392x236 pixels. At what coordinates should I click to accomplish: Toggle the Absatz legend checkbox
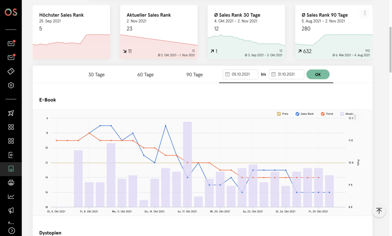(342, 114)
